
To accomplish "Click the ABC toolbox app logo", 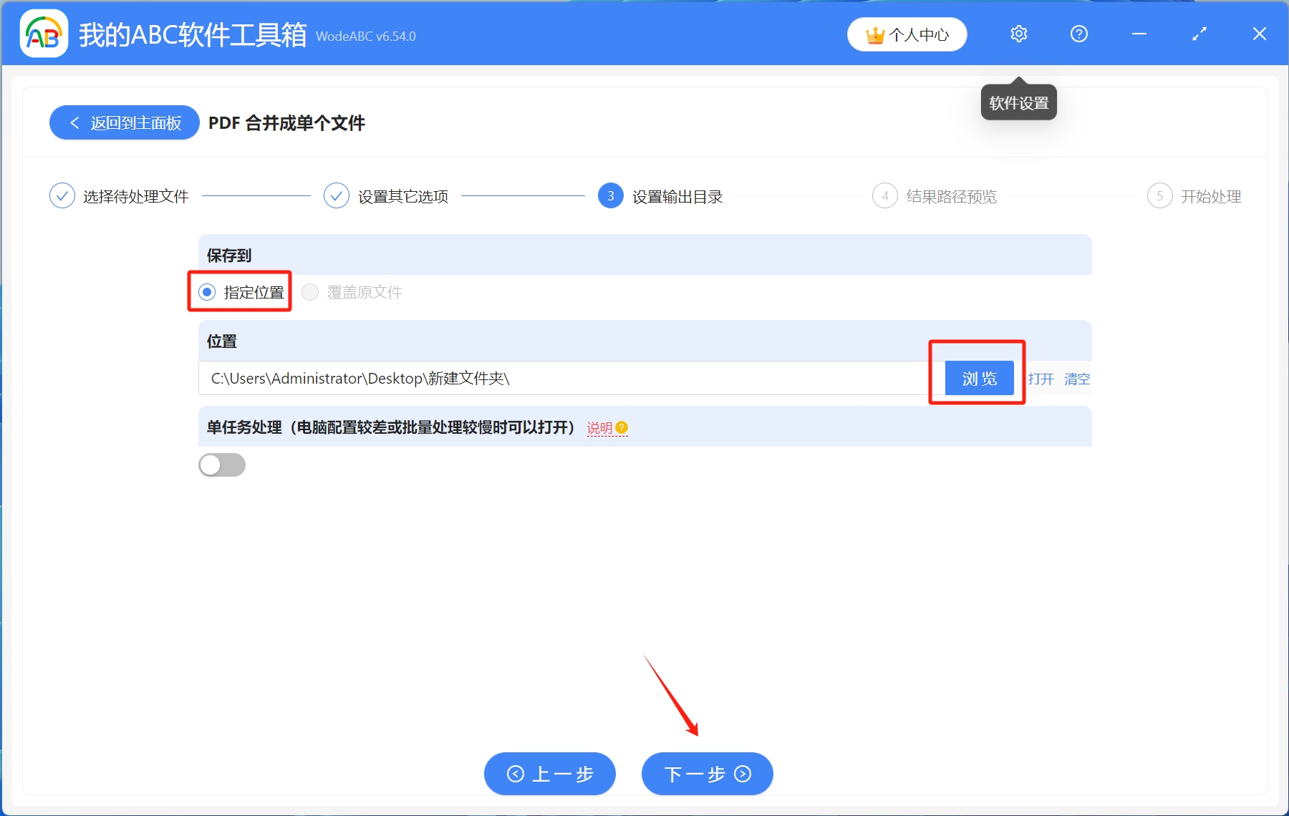I will point(43,33).
